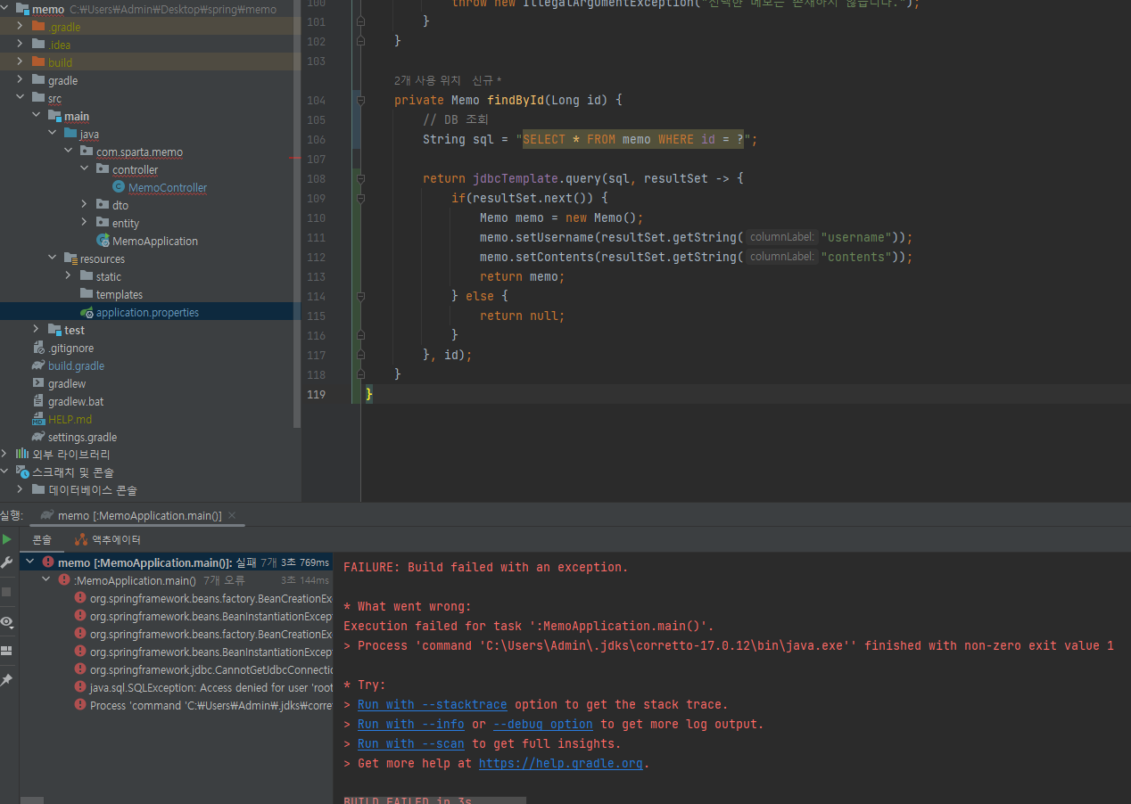
Task: Click the resources folder icon
Action: point(70,258)
